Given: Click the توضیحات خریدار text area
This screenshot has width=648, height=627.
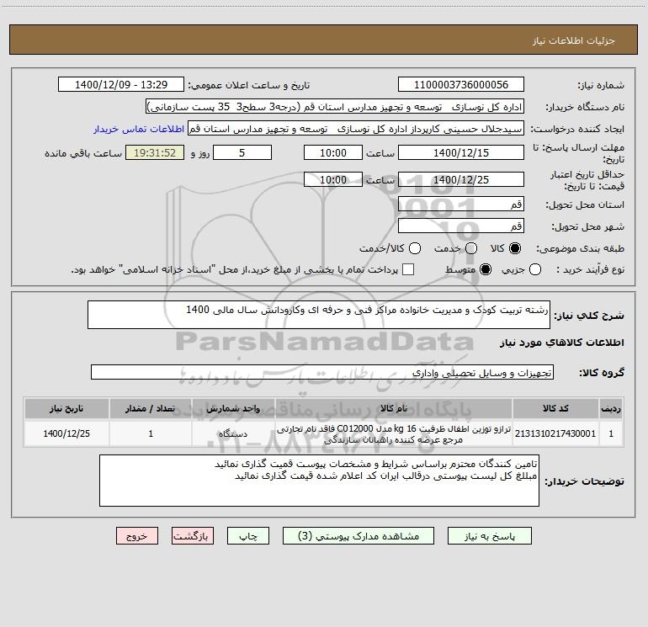Looking at the screenshot, I should [319, 481].
